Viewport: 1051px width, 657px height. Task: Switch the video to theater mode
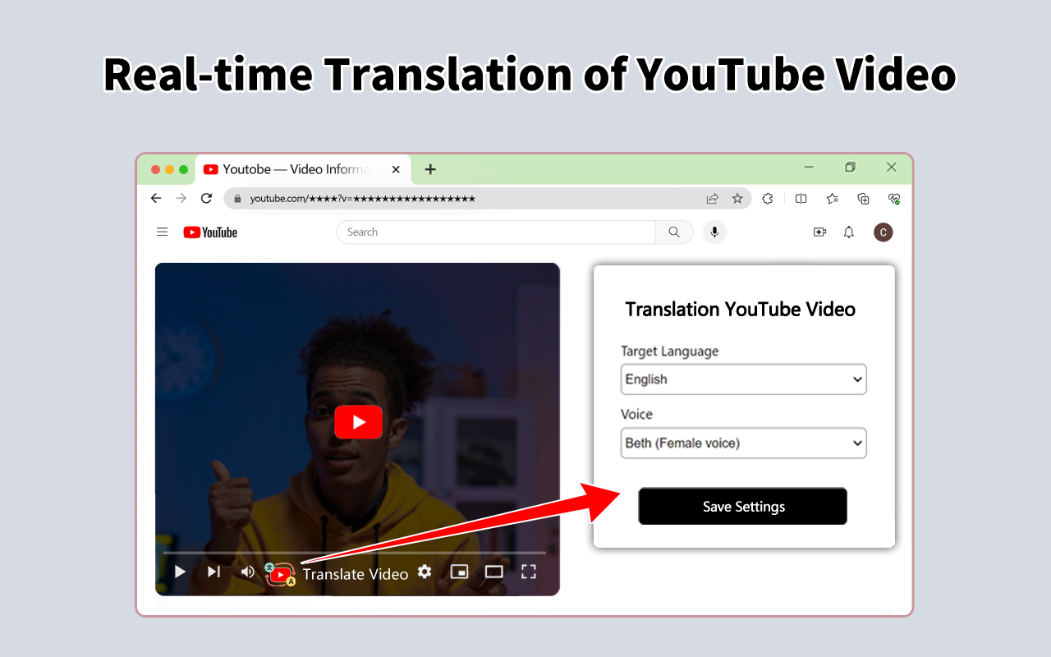pos(493,571)
